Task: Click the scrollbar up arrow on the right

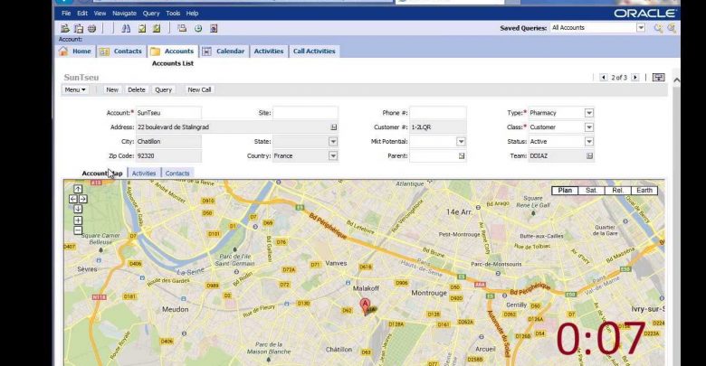Action: [x=676, y=80]
